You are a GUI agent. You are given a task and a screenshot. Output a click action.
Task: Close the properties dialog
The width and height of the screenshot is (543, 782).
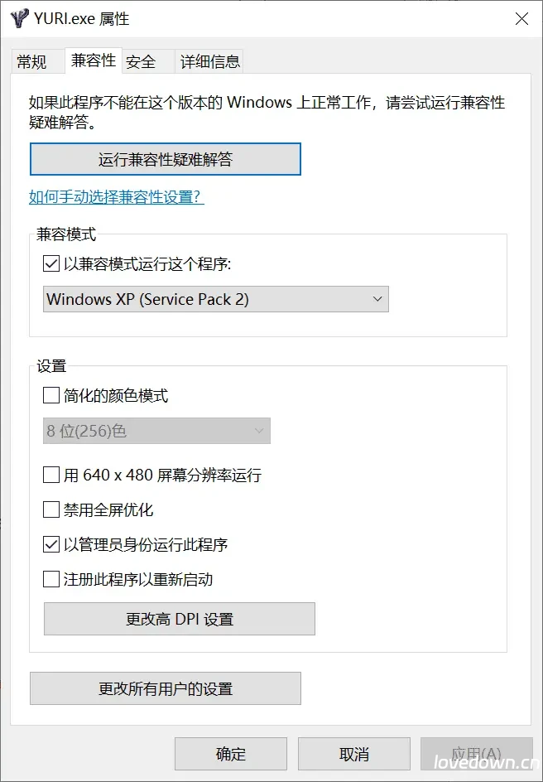(521, 18)
